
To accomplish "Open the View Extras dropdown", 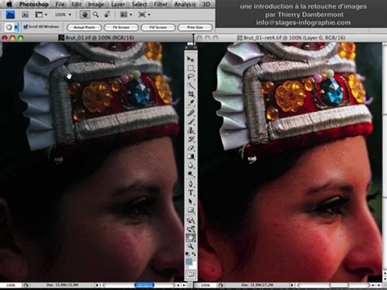I will (x=41, y=14).
